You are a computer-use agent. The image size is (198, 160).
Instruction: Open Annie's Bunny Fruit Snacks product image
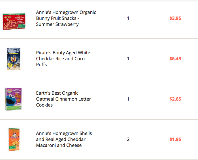14,21
